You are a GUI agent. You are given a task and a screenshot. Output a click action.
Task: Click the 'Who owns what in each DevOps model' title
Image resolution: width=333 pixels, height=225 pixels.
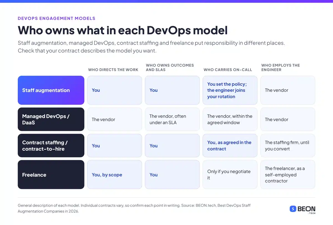(x=123, y=30)
